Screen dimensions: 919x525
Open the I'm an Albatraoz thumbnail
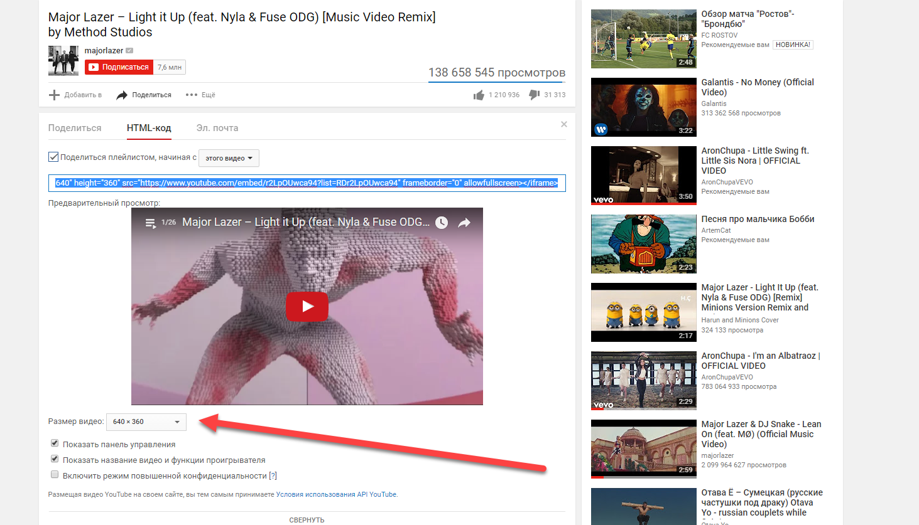pyautogui.click(x=644, y=381)
